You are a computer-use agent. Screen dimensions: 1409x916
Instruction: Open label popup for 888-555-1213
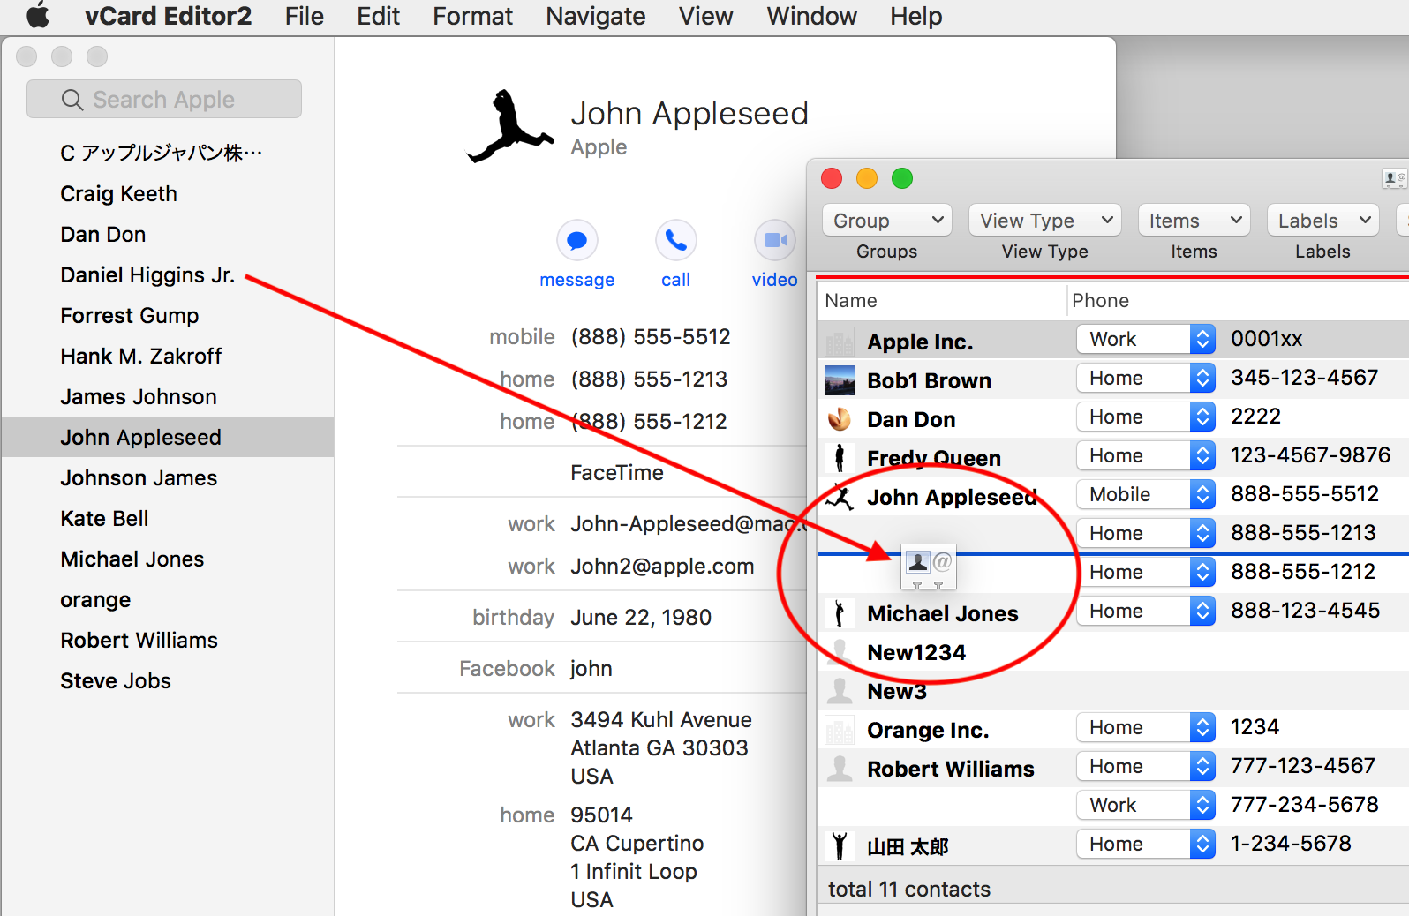tap(1146, 533)
